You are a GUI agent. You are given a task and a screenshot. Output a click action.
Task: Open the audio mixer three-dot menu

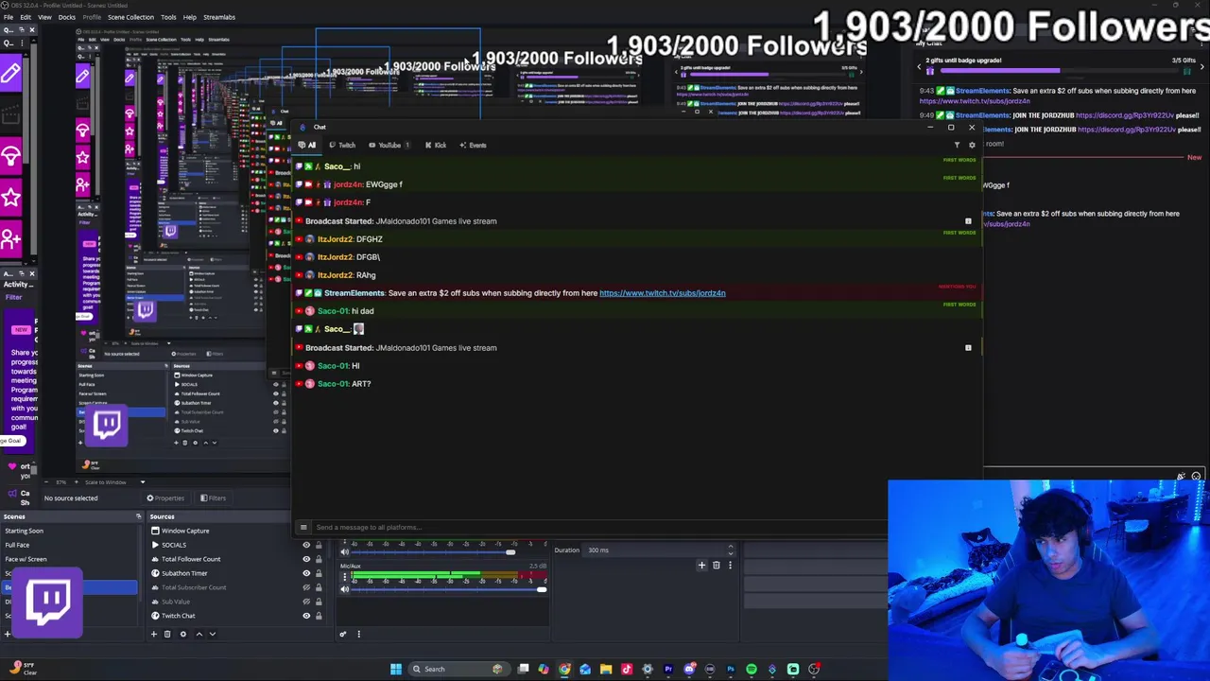tap(358, 634)
